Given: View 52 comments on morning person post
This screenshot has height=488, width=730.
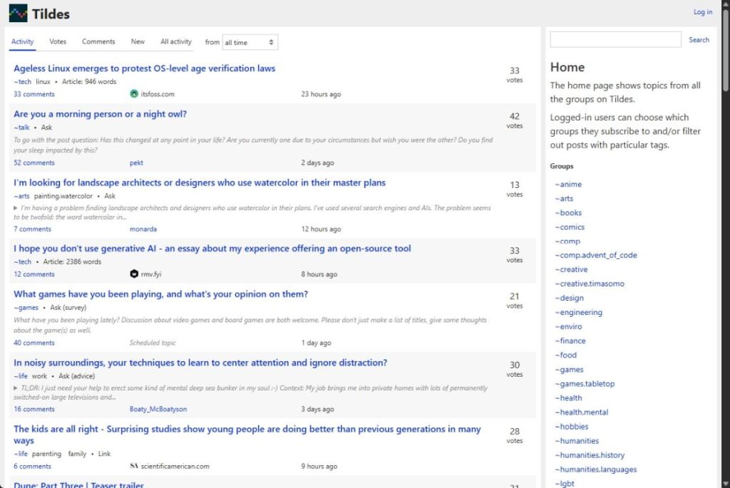Looking at the screenshot, I should pyautogui.click(x=34, y=163).
